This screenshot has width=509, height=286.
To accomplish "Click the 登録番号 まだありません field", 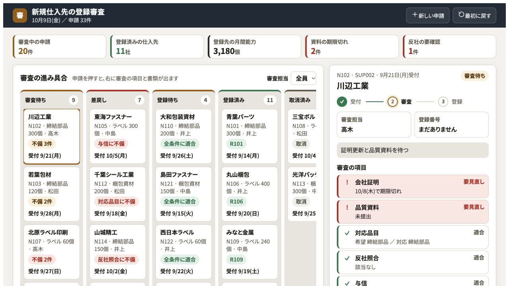I will point(451,125).
